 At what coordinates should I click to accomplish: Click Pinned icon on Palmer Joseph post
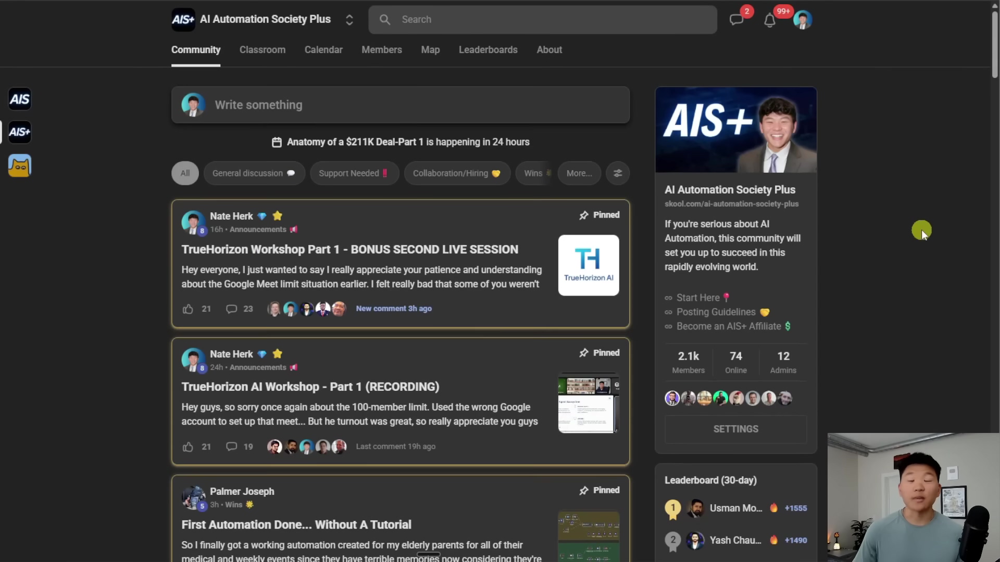584,491
